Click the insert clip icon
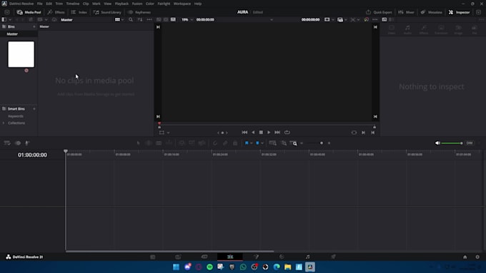 [x=182, y=143]
